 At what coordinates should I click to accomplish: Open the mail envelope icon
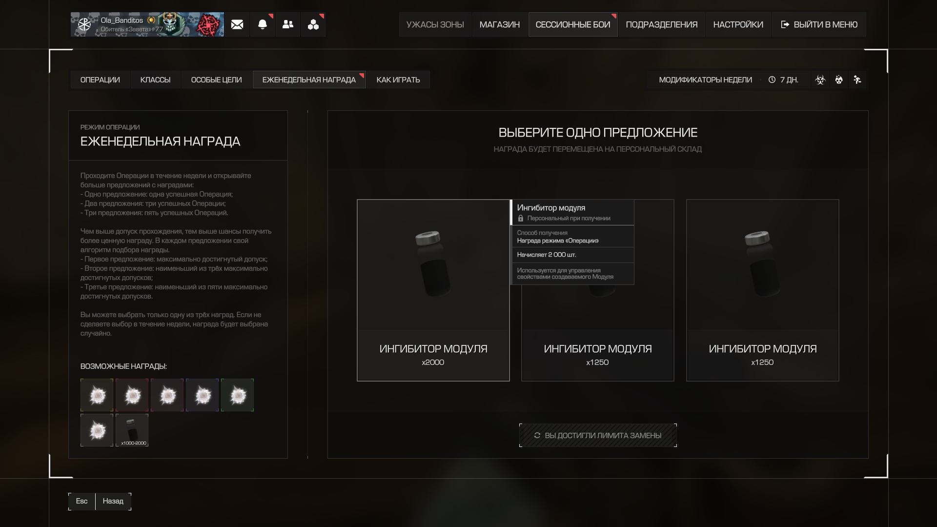pos(237,24)
